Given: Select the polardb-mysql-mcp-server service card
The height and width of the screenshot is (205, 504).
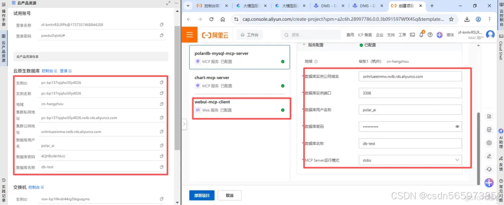Looking at the screenshot, I should point(240,57).
